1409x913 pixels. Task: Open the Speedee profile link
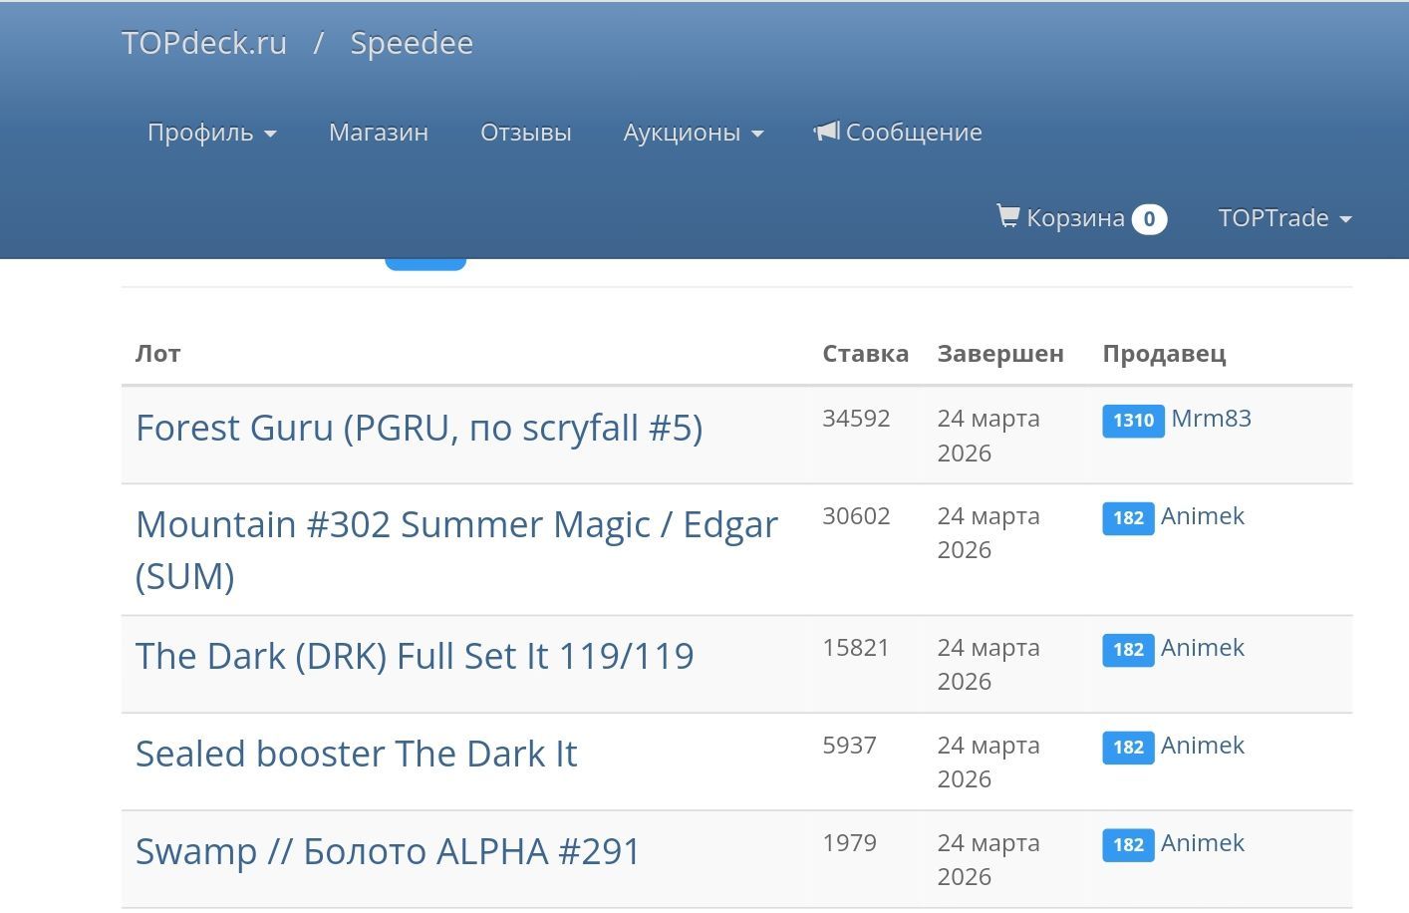pos(412,44)
